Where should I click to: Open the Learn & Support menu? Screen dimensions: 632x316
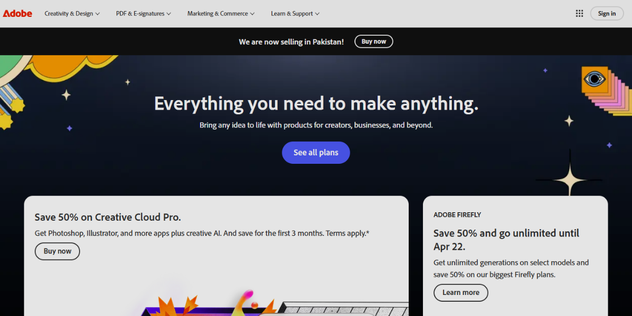click(295, 14)
